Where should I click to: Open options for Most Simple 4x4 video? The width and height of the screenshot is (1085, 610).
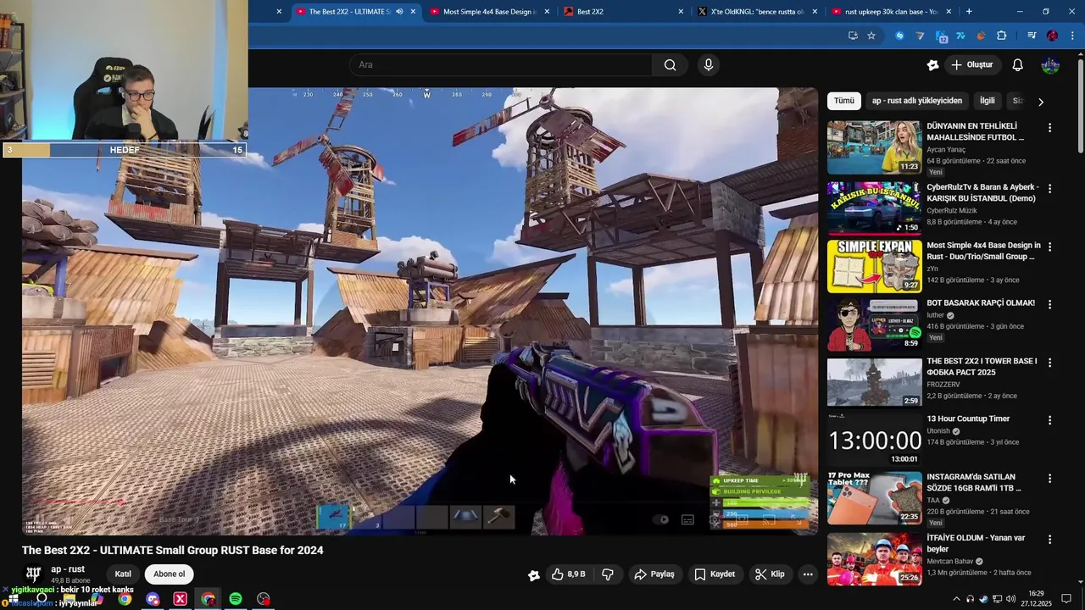(1049, 247)
